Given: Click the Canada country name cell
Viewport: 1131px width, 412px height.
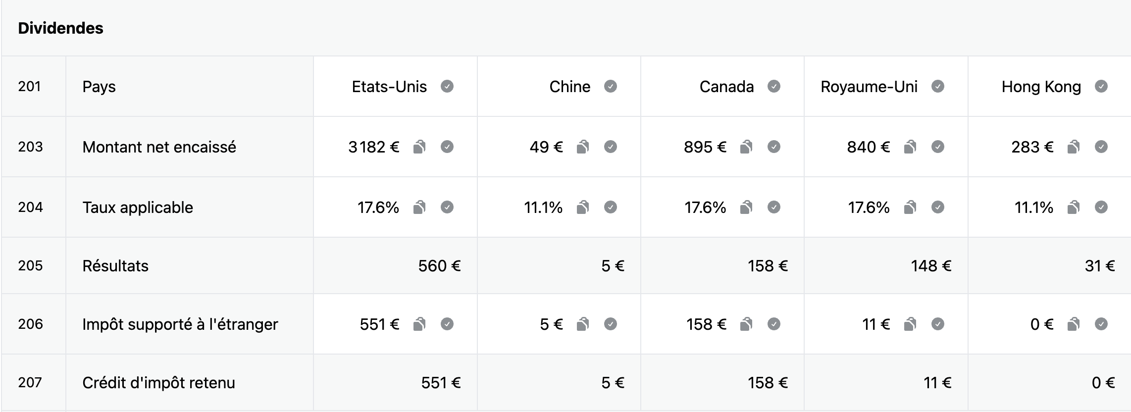Looking at the screenshot, I should [x=726, y=87].
